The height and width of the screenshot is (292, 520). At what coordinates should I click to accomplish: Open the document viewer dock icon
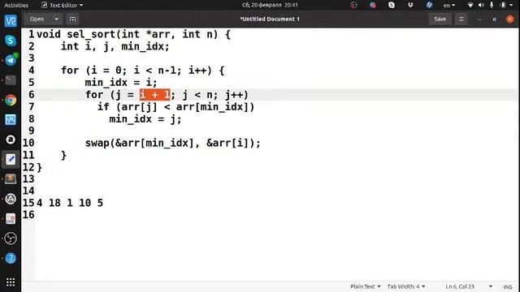[x=11, y=218]
